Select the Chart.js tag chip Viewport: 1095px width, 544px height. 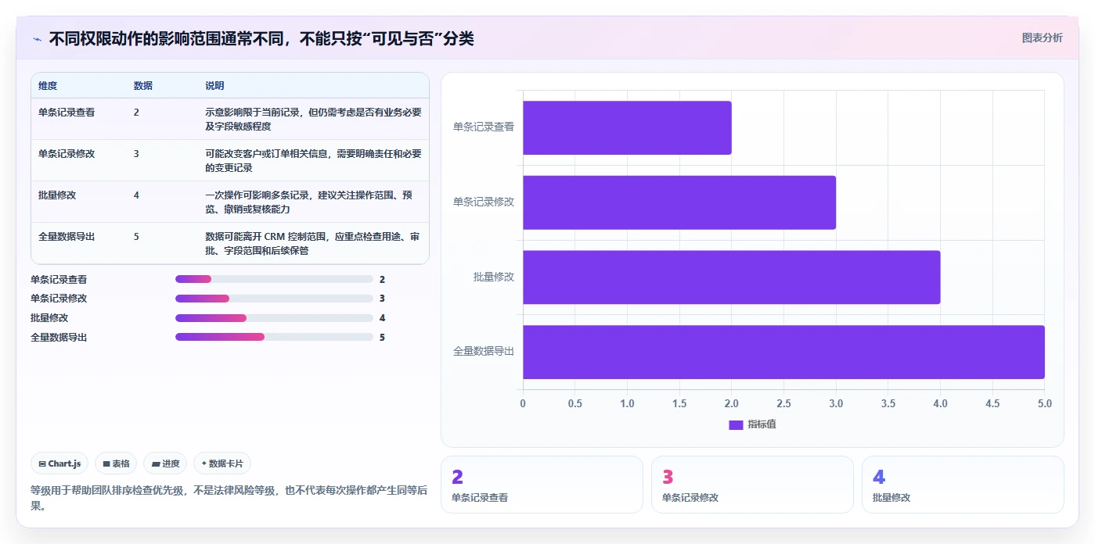tap(60, 463)
